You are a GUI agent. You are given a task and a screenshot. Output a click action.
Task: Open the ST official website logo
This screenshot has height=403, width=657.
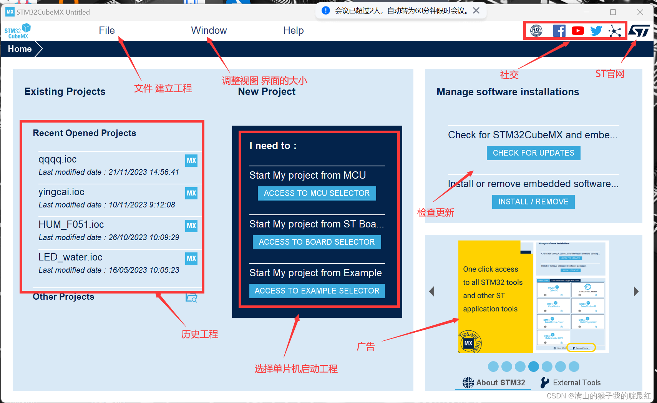(639, 31)
